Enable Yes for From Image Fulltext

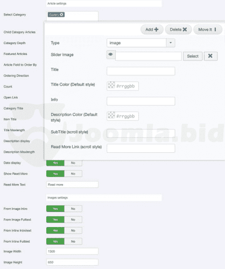click(55, 220)
